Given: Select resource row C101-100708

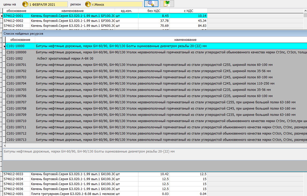Looking at the screenshot, I should click(x=156, y=109).
